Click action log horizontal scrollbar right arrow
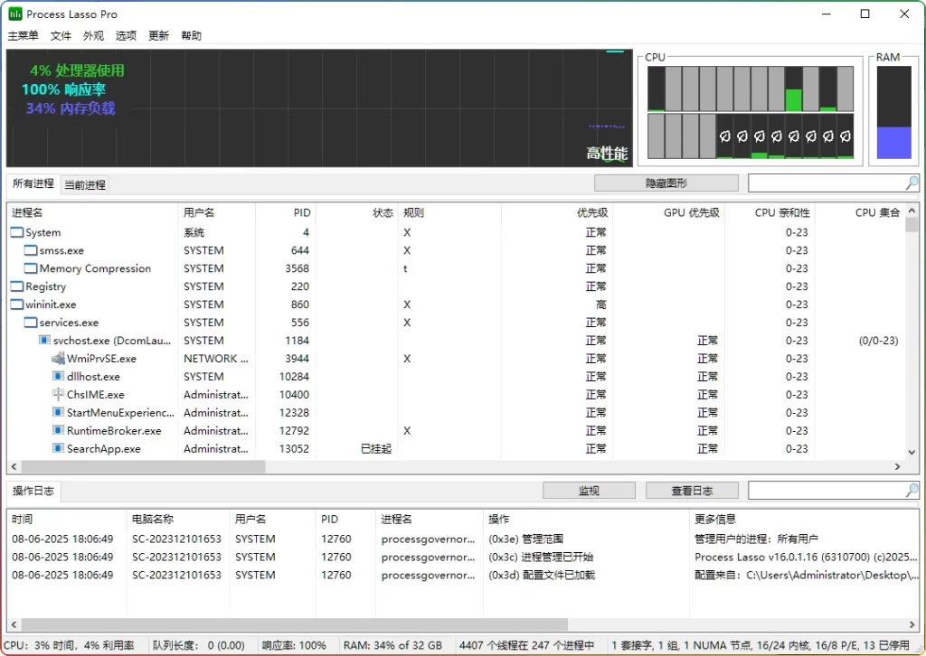Screen dimensions: 926x656 coord(912,624)
